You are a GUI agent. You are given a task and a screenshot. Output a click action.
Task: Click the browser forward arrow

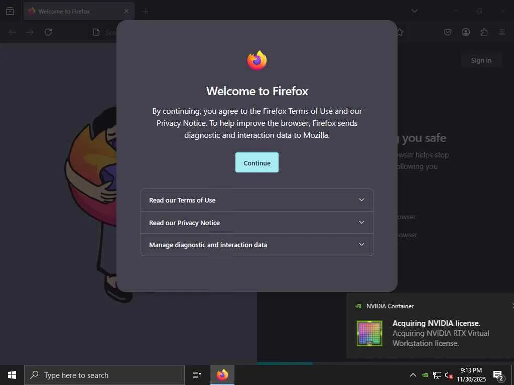pos(30,32)
